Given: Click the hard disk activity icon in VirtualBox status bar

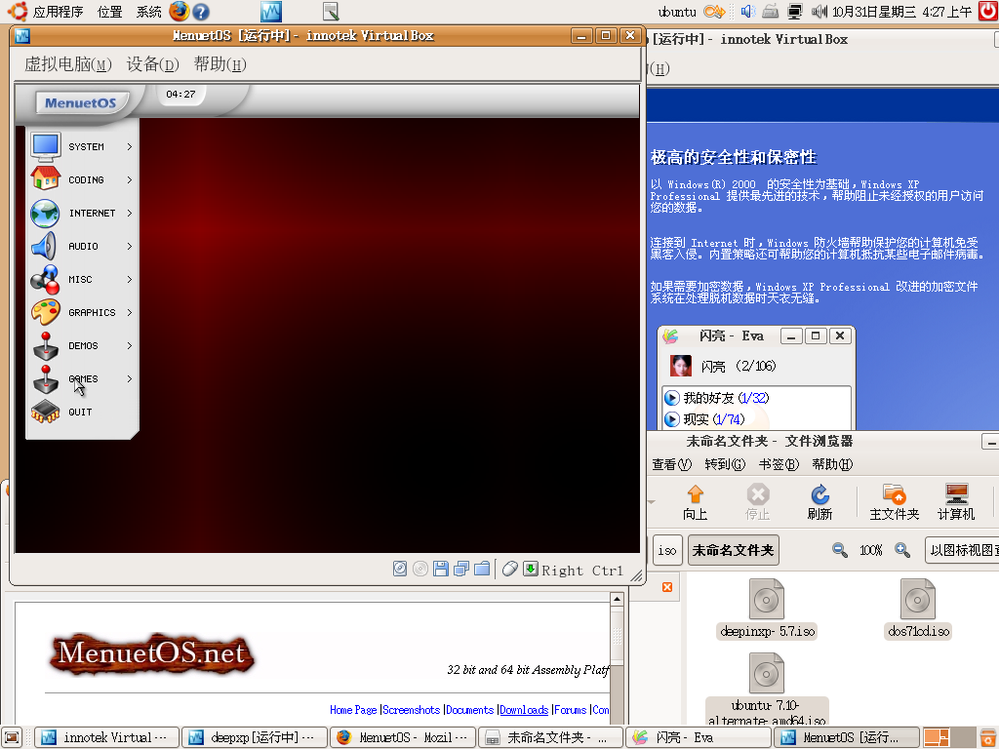Looking at the screenshot, I should [399, 569].
